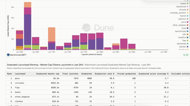Click the author avatar icon
Image resolution: width=190 pixels, height=106 pixels.
point(8,55)
